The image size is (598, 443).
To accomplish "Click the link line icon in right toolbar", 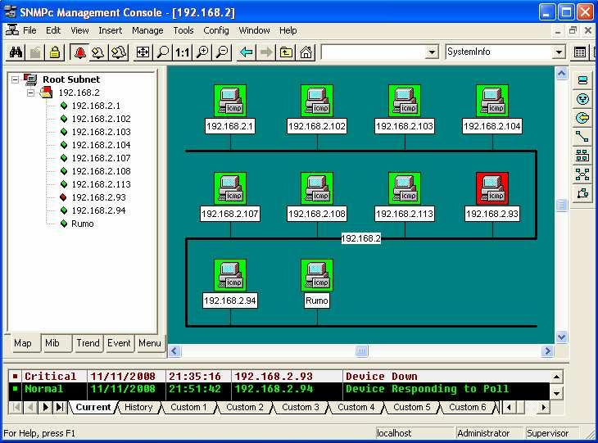I will click(x=582, y=137).
